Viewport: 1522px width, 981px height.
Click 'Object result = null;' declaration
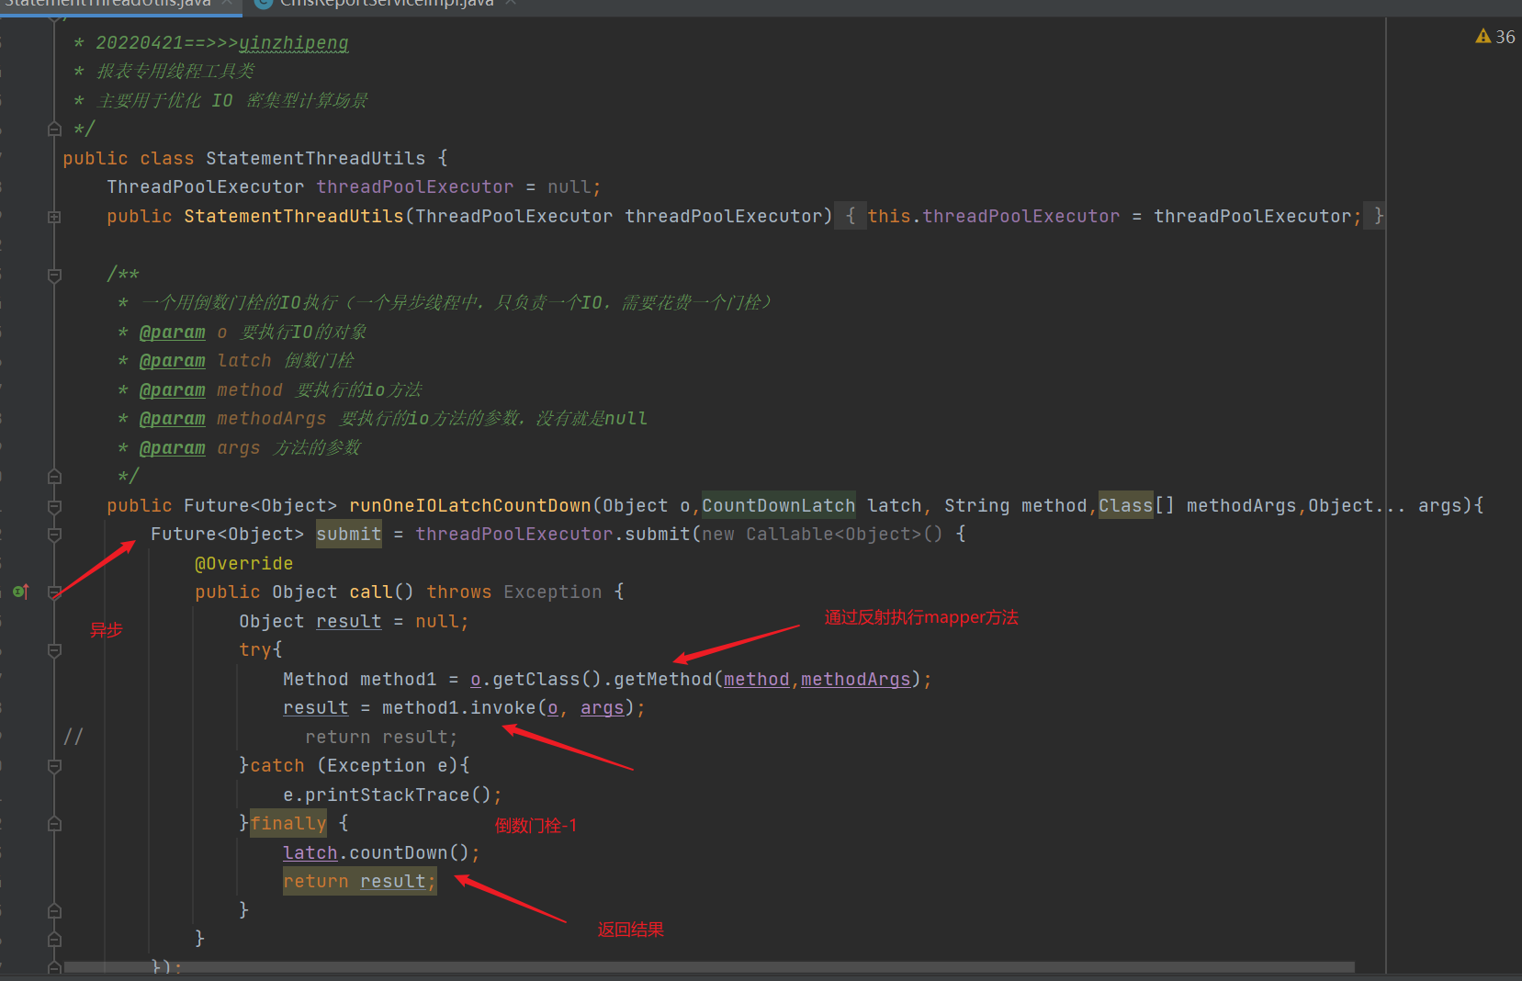click(354, 621)
